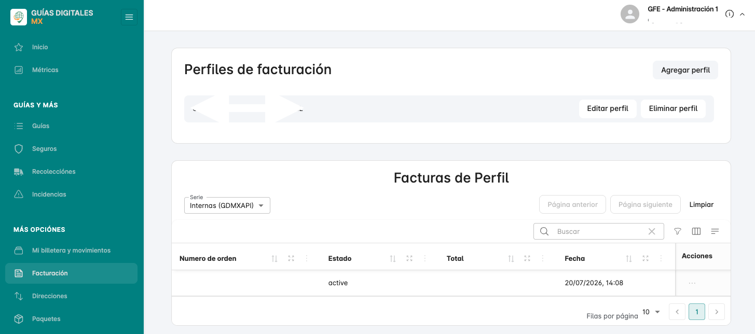Image resolution: width=755 pixels, height=334 pixels.
Task: Open Total column options menu
Action: click(x=543, y=258)
